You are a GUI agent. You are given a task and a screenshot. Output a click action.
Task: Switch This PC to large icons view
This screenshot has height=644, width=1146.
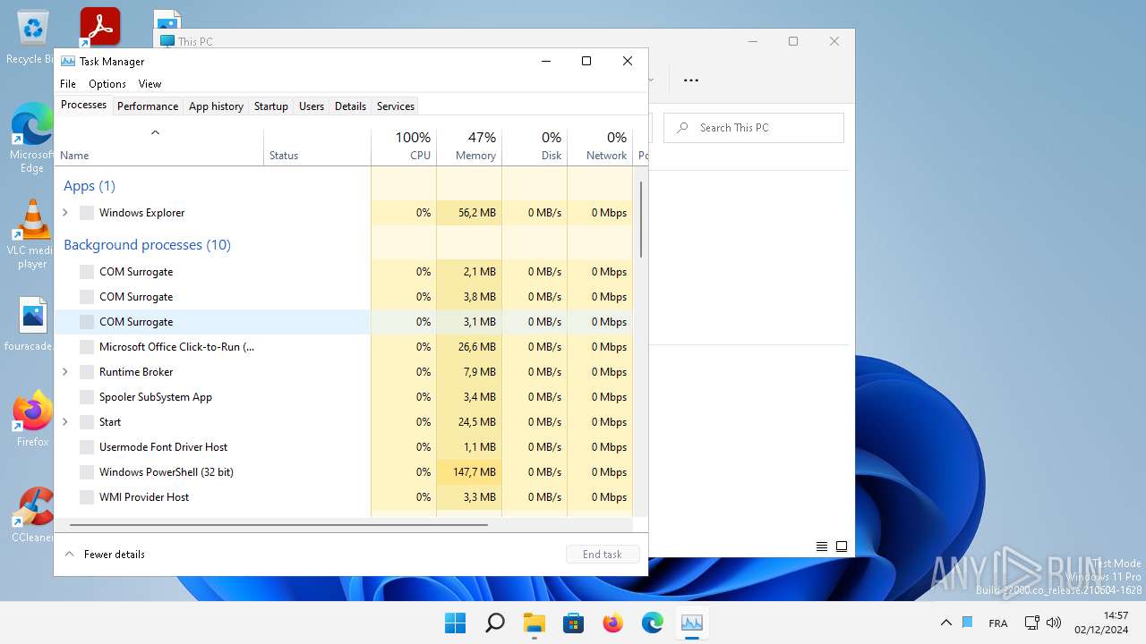click(842, 547)
